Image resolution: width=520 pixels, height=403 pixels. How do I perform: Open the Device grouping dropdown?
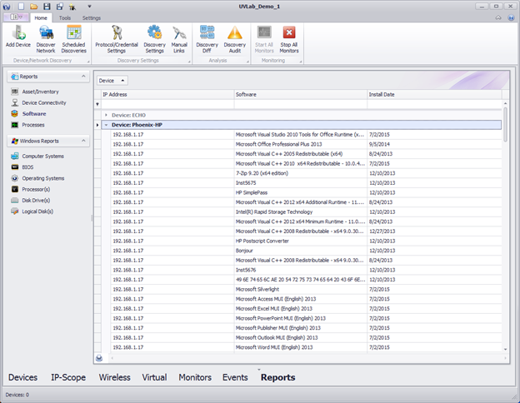pos(112,81)
